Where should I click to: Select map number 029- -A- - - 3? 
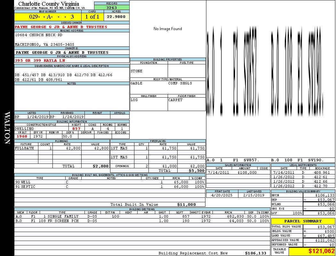52,17
